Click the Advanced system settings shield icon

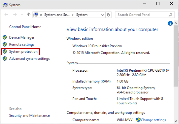click(4, 59)
